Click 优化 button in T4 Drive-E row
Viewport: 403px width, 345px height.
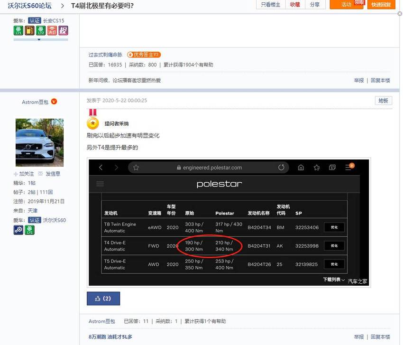(x=334, y=246)
